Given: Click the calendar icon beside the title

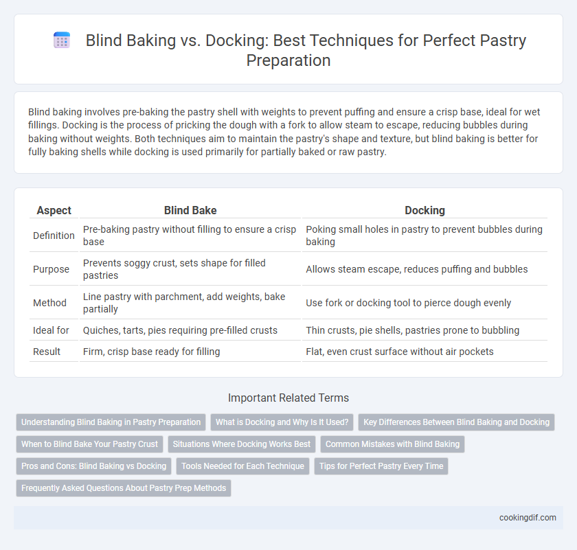Looking at the screenshot, I should (x=62, y=40).
